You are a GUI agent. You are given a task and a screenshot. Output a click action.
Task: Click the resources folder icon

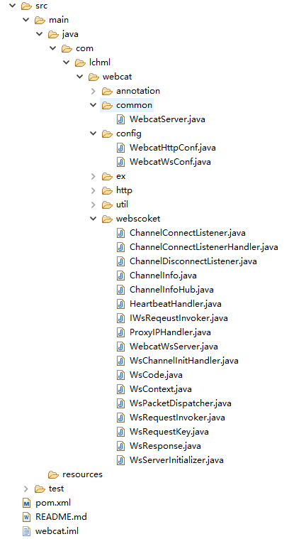[54, 474]
